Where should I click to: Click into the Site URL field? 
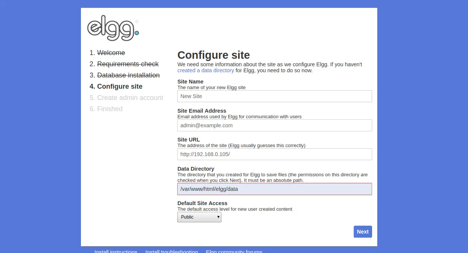tap(275, 154)
